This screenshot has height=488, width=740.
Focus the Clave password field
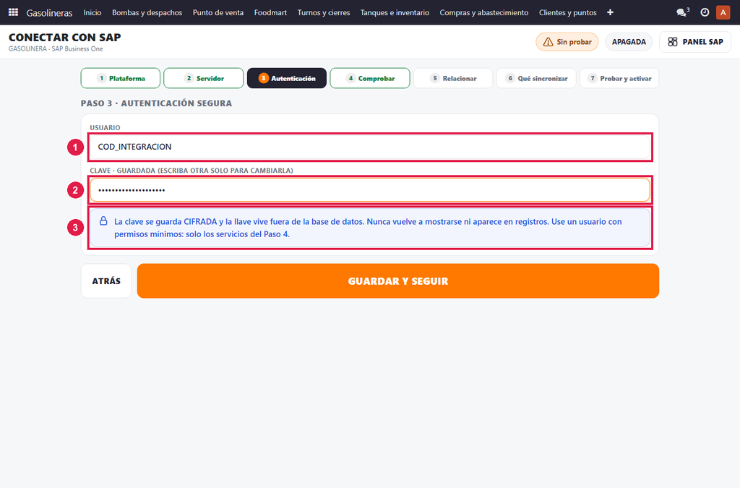click(370, 190)
